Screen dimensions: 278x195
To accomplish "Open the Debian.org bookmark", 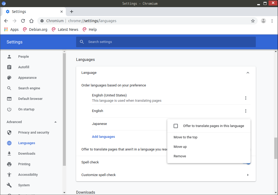I will 35,30.
